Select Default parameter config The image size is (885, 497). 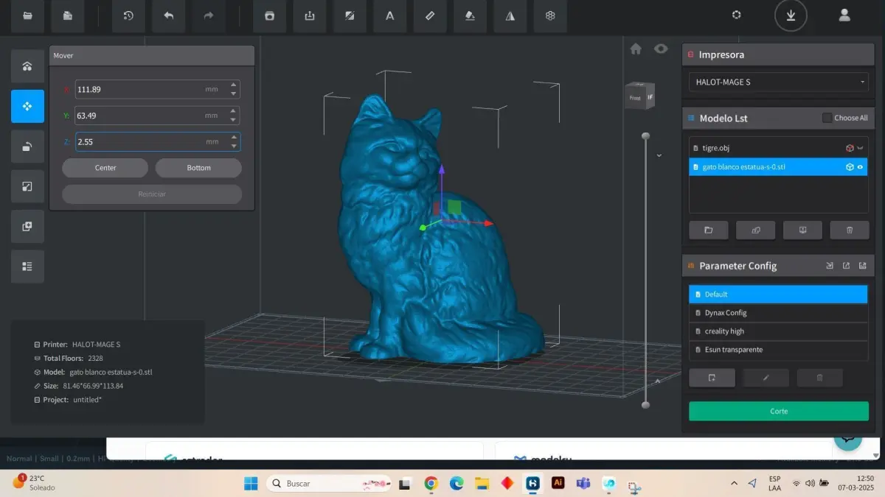[778, 295]
